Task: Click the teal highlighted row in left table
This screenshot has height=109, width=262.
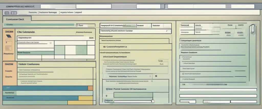Action: pyautogui.click(x=36, y=53)
